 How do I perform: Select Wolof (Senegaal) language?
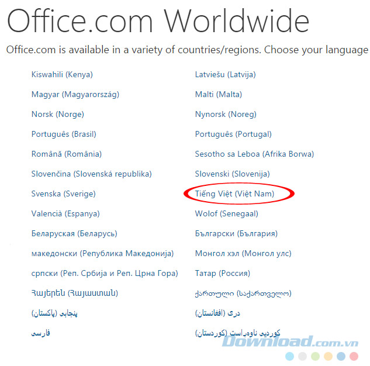(x=227, y=213)
